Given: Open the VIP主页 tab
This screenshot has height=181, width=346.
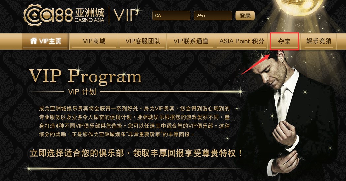Looking at the screenshot, I should click(x=46, y=41).
